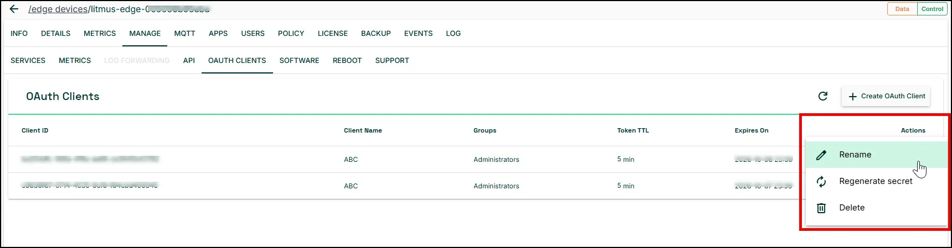
Task: Go to the API sub-tab
Action: pos(189,60)
